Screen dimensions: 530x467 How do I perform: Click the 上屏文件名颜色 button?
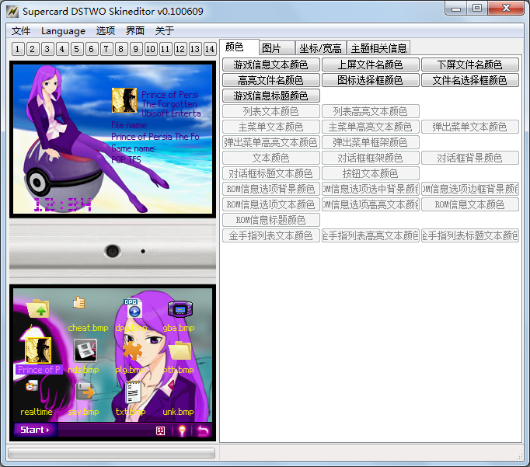coord(370,64)
